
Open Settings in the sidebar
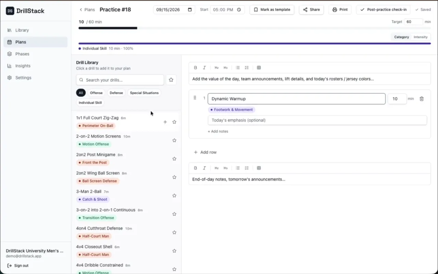(36, 78)
